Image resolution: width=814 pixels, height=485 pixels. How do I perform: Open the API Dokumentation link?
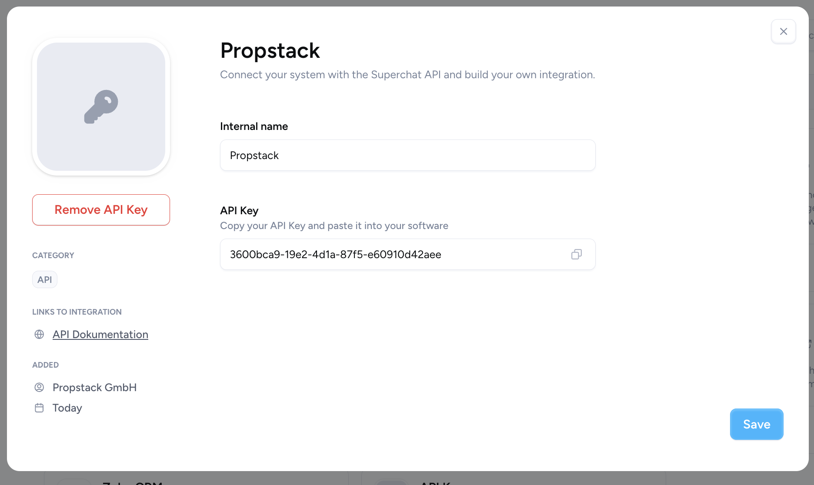click(100, 334)
